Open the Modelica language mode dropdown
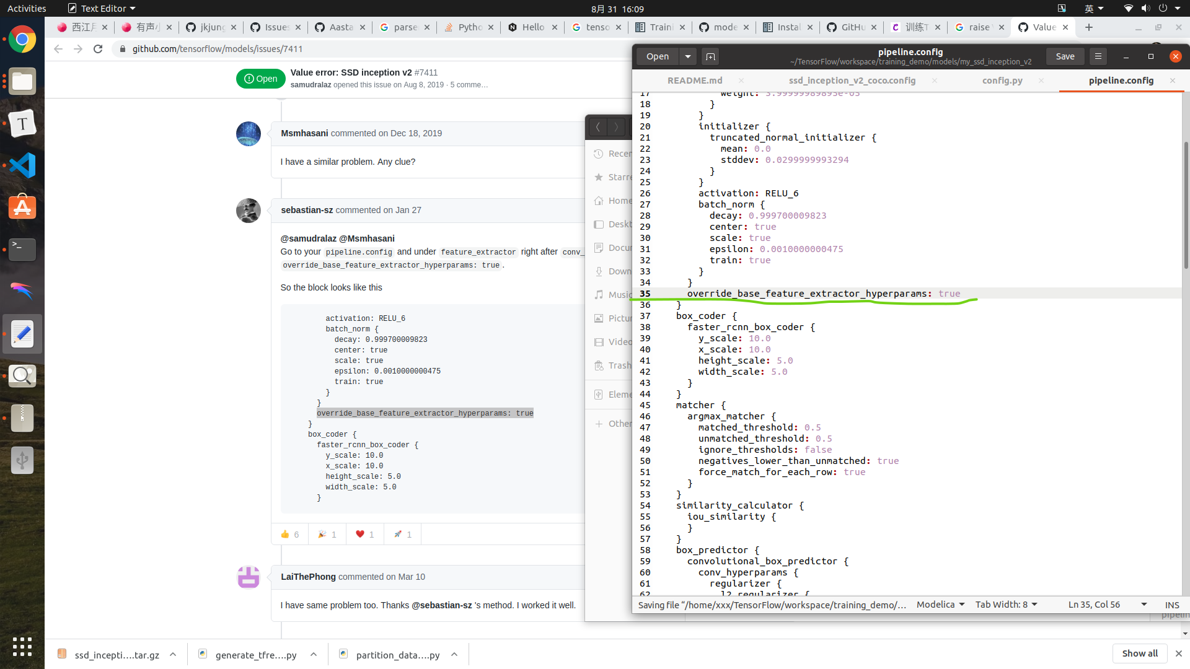The height and width of the screenshot is (669, 1190). pyautogui.click(x=938, y=604)
